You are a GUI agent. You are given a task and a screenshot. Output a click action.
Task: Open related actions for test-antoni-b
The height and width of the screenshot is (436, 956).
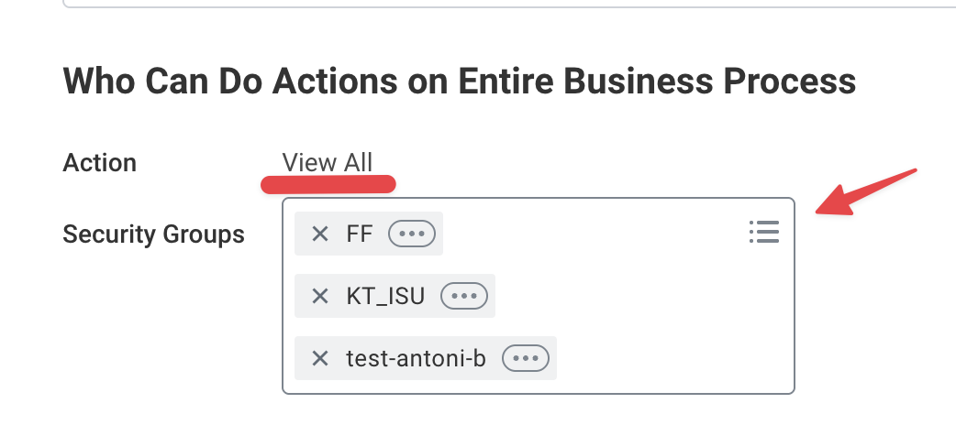click(x=526, y=358)
